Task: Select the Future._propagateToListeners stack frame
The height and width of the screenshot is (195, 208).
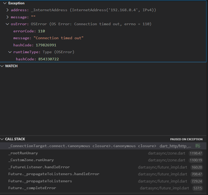Action: pyautogui.click(x=103, y=181)
